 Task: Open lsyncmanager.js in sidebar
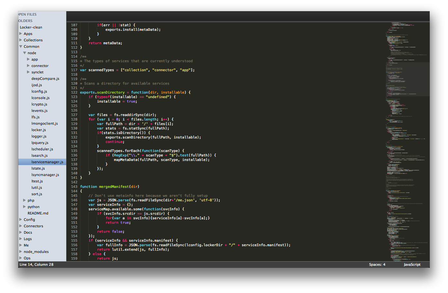pyautogui.click(x=45, y=175)
